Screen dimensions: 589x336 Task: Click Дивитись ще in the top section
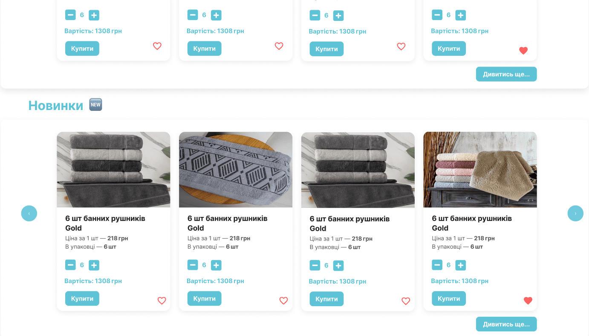coord(506,74)
